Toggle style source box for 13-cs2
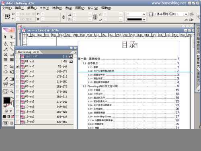 (x=18, y=122)
